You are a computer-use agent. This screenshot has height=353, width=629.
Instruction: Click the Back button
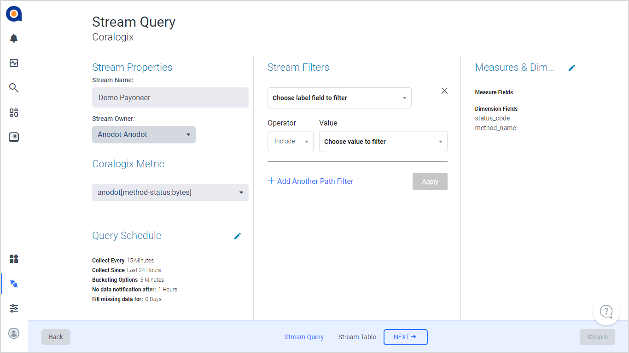56,337
